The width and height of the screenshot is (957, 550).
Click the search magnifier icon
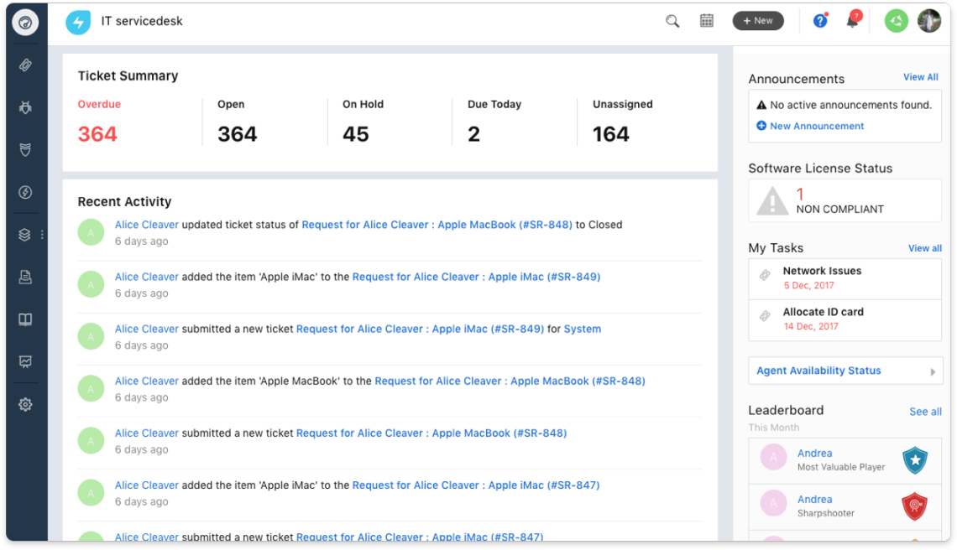[672, 22]
